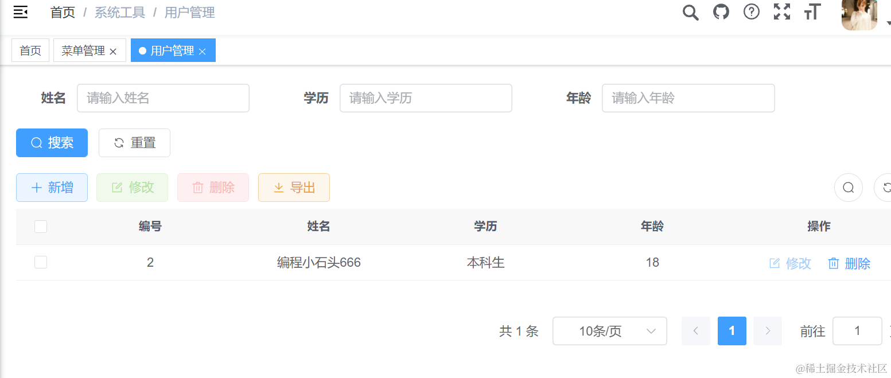Check the row checkbox for 编程小石头666
The image size is (891, 378).
point(41,262)
